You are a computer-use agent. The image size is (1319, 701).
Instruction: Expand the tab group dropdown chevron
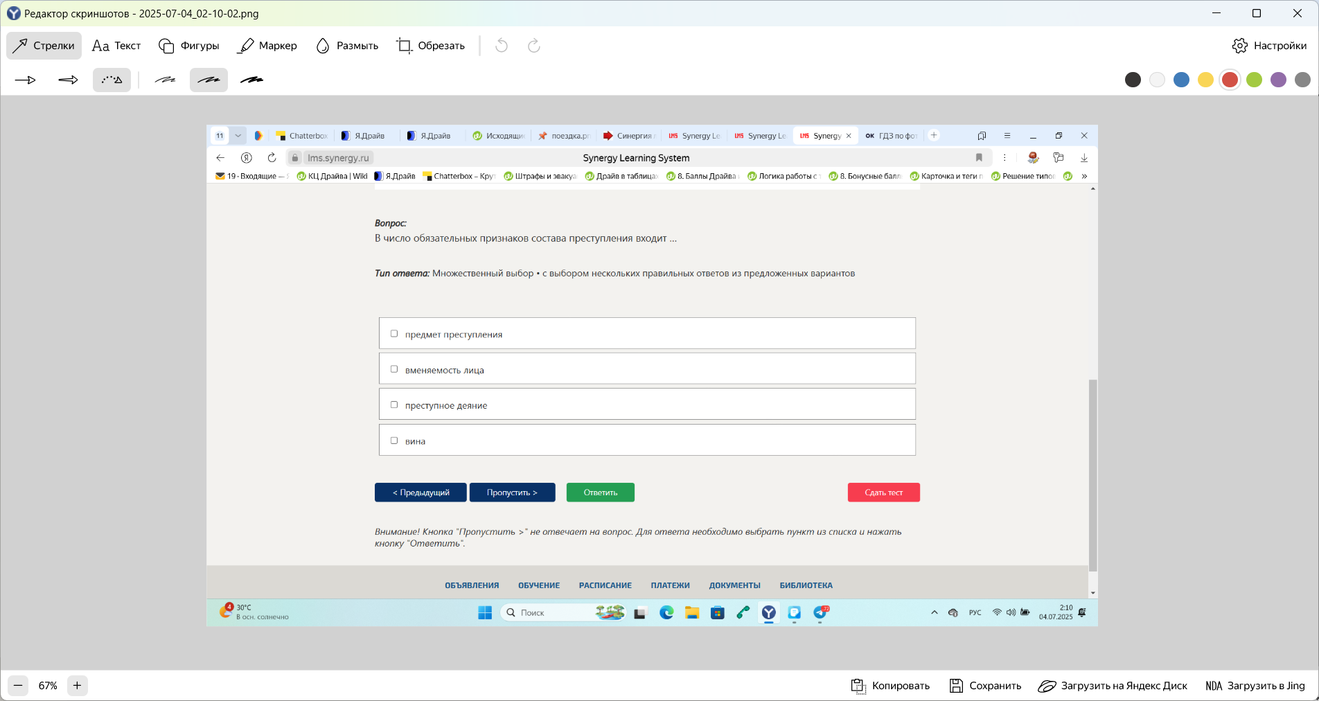click(x=238, y=136)
